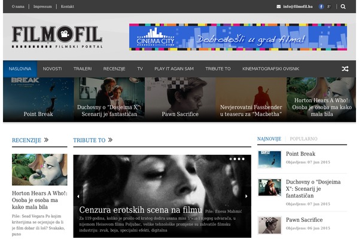
Task: Click the Tribute To section heading
Action: tap(89, 140)
